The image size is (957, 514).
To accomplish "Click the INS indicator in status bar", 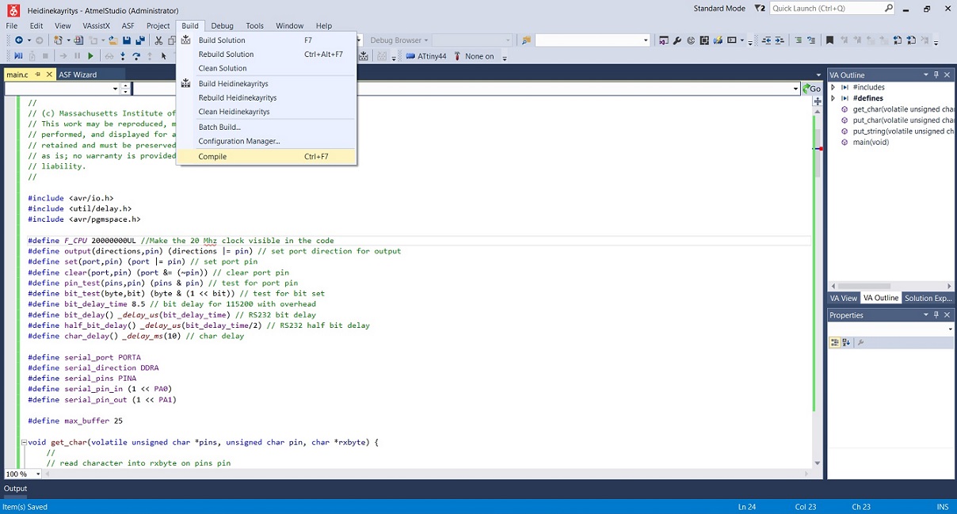I will 942,507.
